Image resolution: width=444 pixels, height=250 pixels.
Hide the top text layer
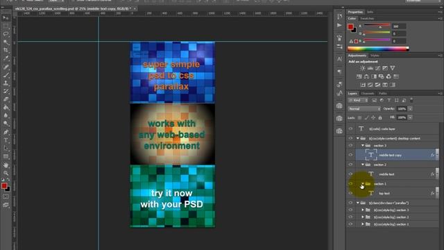point(350,193)
